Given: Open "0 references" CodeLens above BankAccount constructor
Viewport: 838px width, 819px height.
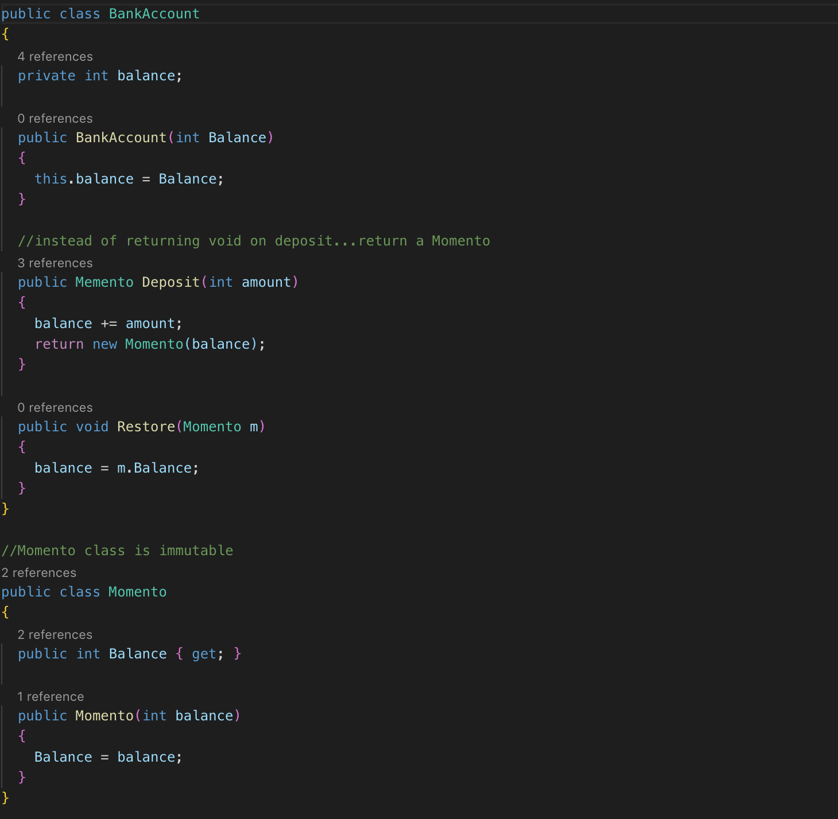Looking at the screenshot, I should 55,119.
